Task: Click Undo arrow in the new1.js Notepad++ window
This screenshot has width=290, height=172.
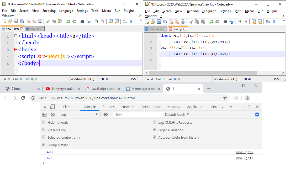Action: pyautogui.click(x=211, y=22)
